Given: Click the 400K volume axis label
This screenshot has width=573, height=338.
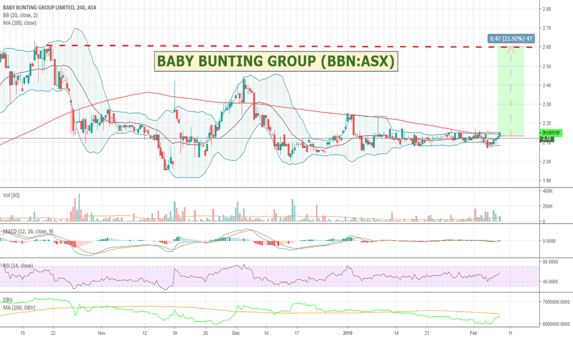Looking at the screenshot, I should (x=548, y=191).
